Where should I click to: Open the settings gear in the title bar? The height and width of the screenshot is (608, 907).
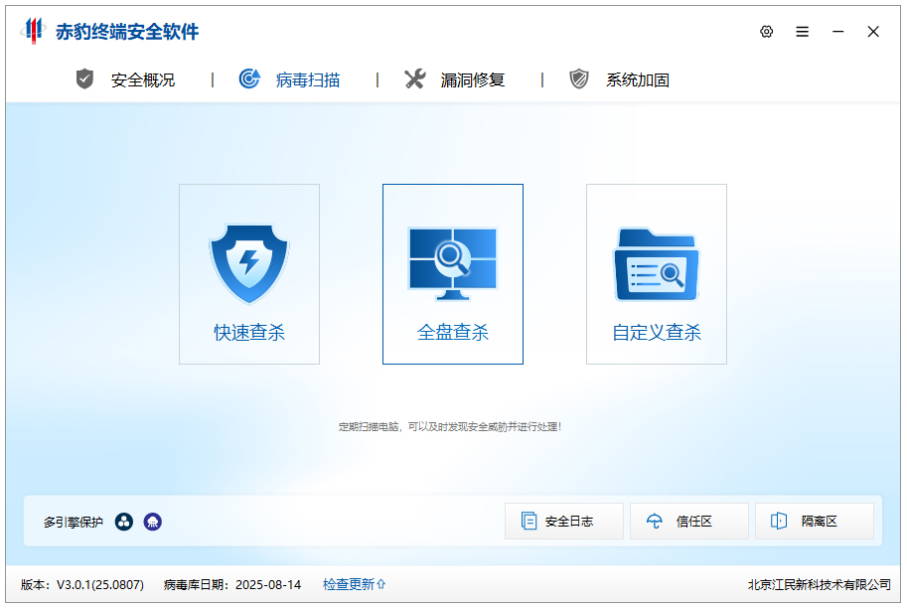(x=767, y=32)
